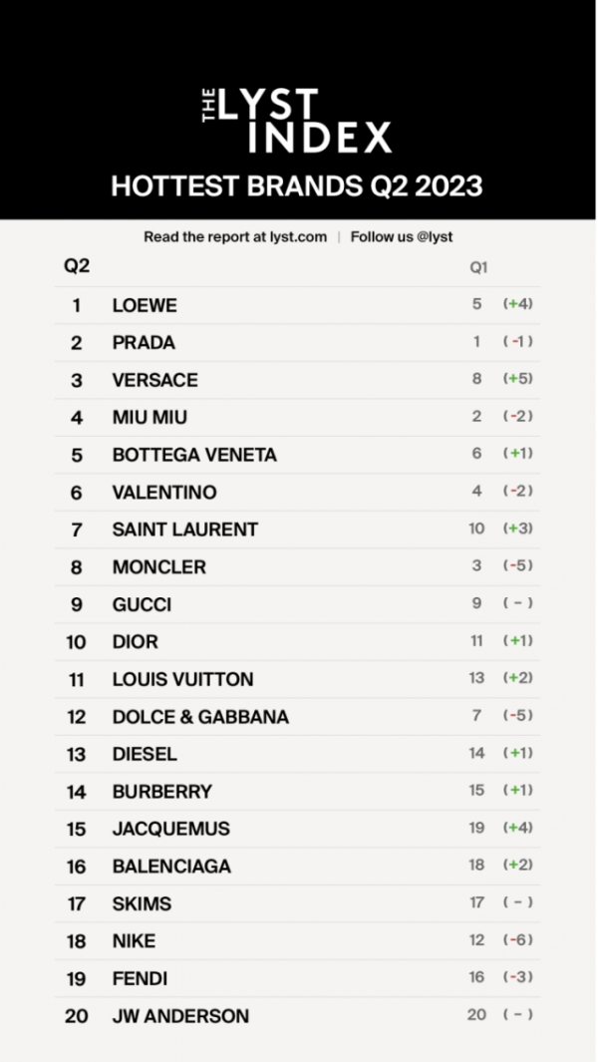Click the Follow us @lyst text
This screenshot has height=1062, width=598.
click(x=402, y=237)
